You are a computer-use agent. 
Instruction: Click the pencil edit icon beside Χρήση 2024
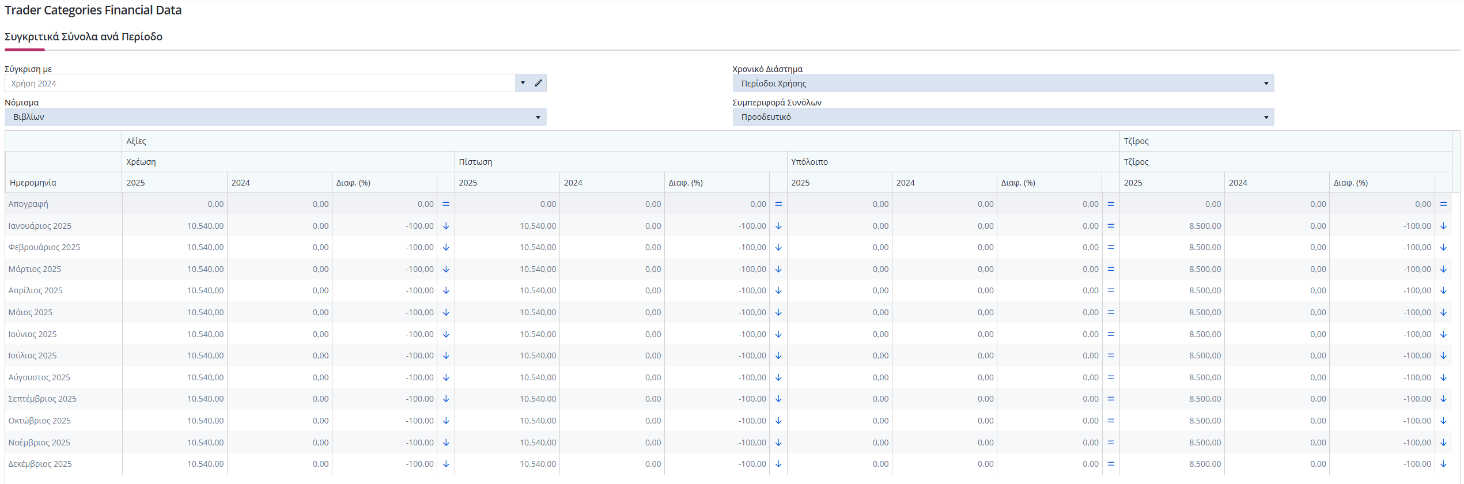pos(538,83)
